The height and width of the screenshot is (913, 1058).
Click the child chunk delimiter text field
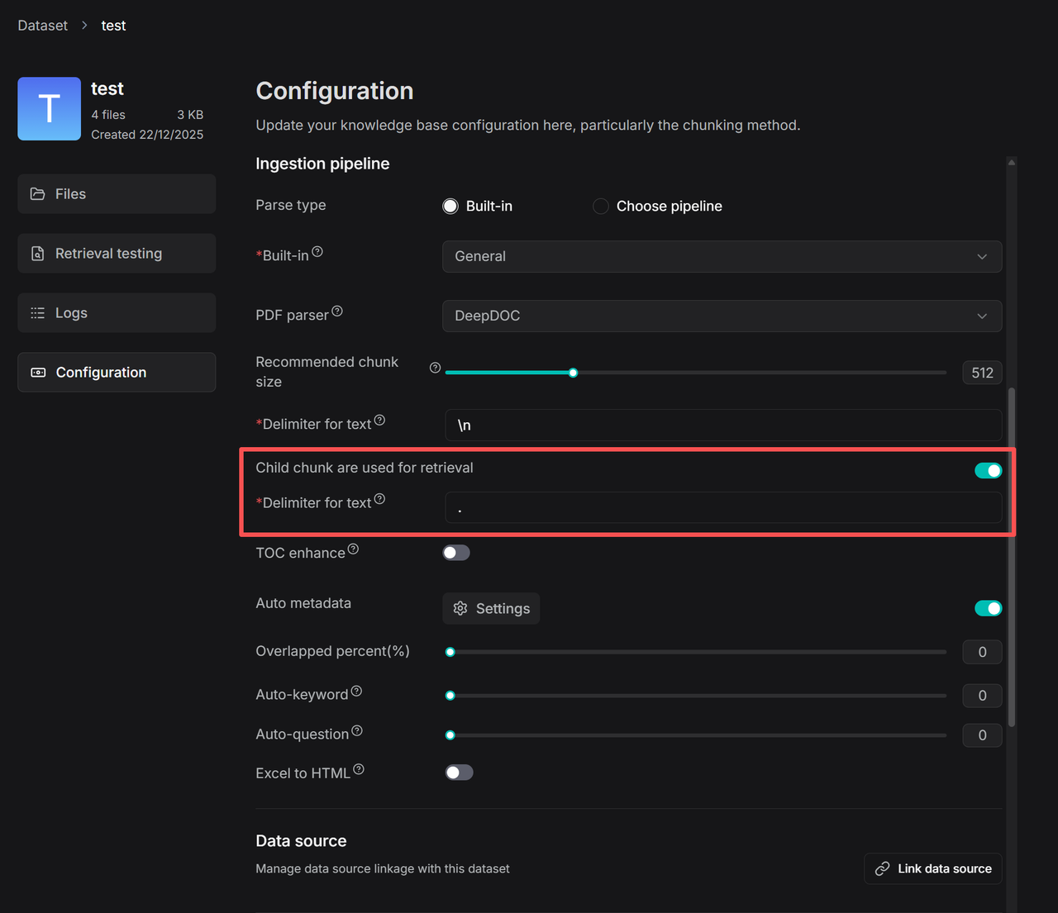click(x=722, y=507)
